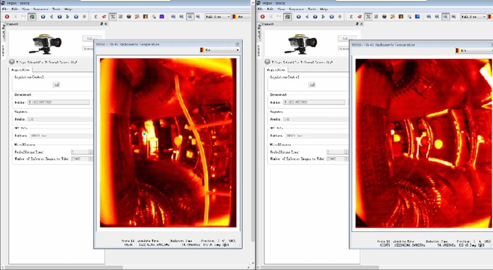The height and width of the screenshot is (270, 493).
Task: Toggle the highlighted live view button in left toolbar
Action: (32, 17)
